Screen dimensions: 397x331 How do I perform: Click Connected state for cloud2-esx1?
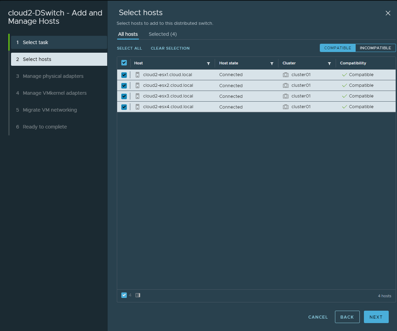231,75
